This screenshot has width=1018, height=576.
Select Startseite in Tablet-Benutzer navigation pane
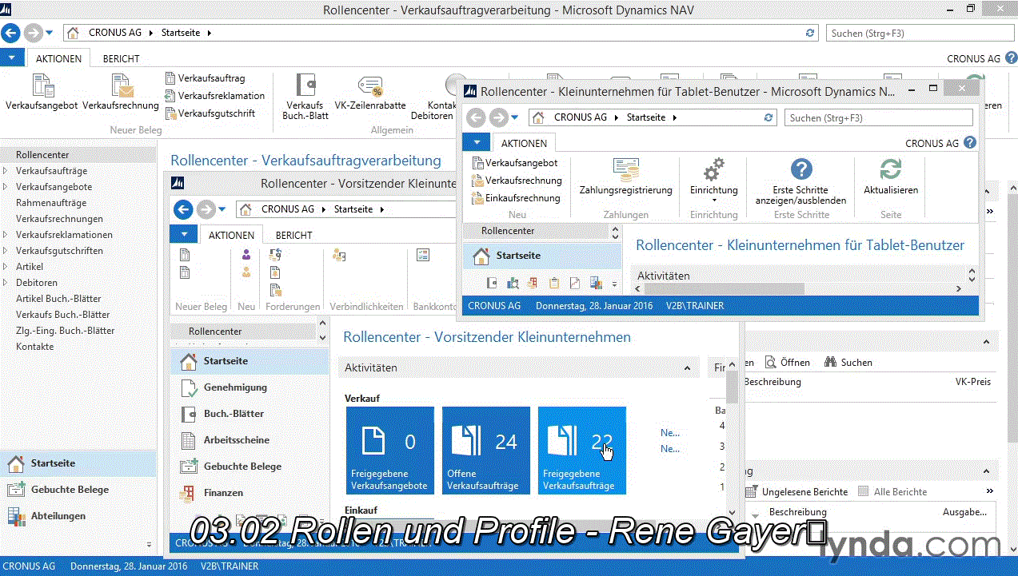pos(542,256)
